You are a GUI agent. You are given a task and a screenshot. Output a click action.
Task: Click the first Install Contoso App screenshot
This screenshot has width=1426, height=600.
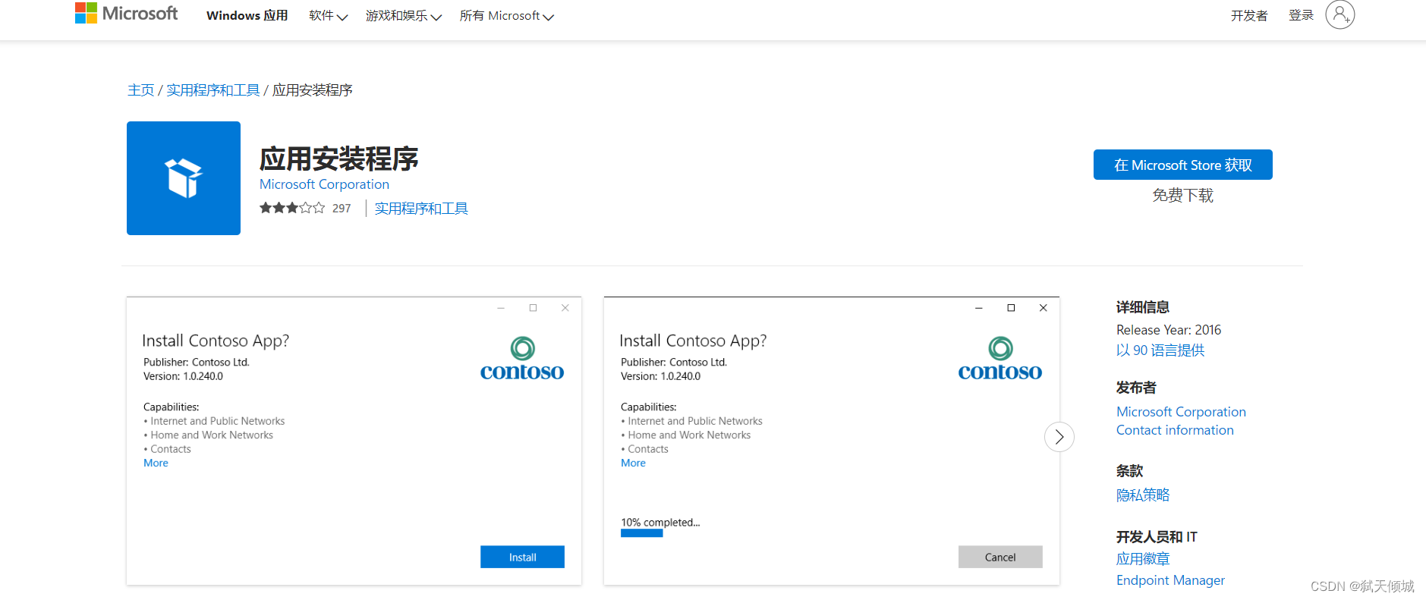[x=354, y=441]
